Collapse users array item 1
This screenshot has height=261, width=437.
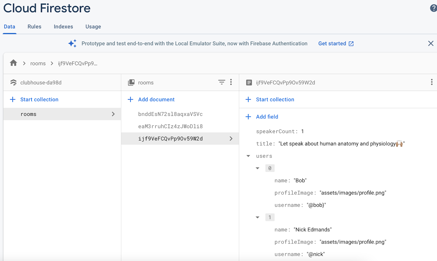coord(258,217)
